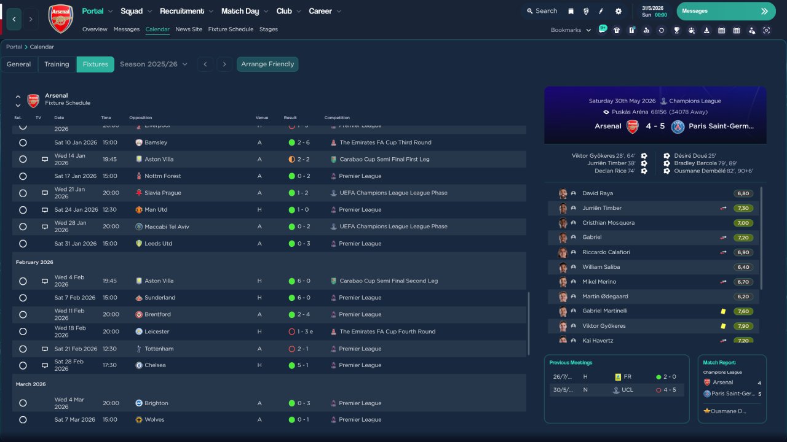Switch to the Training calendar tab
787x442 pixels.
pos(57,64)
